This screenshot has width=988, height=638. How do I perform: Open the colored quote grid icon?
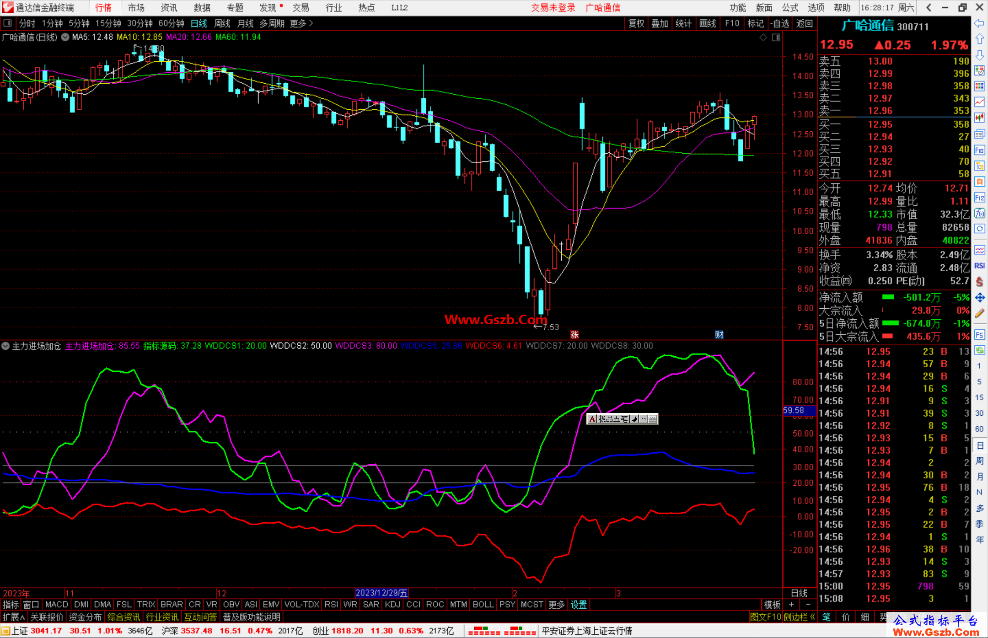point(979,86)
